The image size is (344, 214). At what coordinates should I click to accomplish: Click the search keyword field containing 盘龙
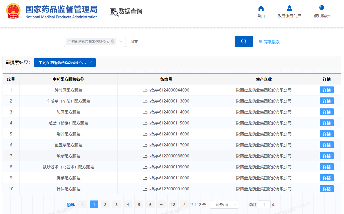(x=180, y=41)
